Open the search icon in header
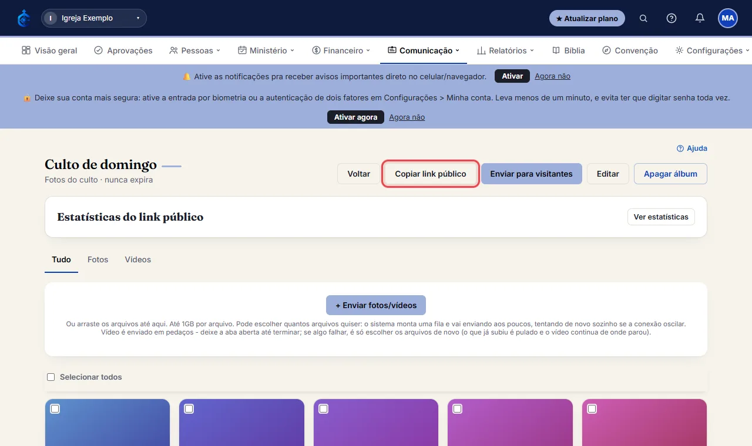The width and height of the screenshot is (752, 446). [x=643, y=18]
